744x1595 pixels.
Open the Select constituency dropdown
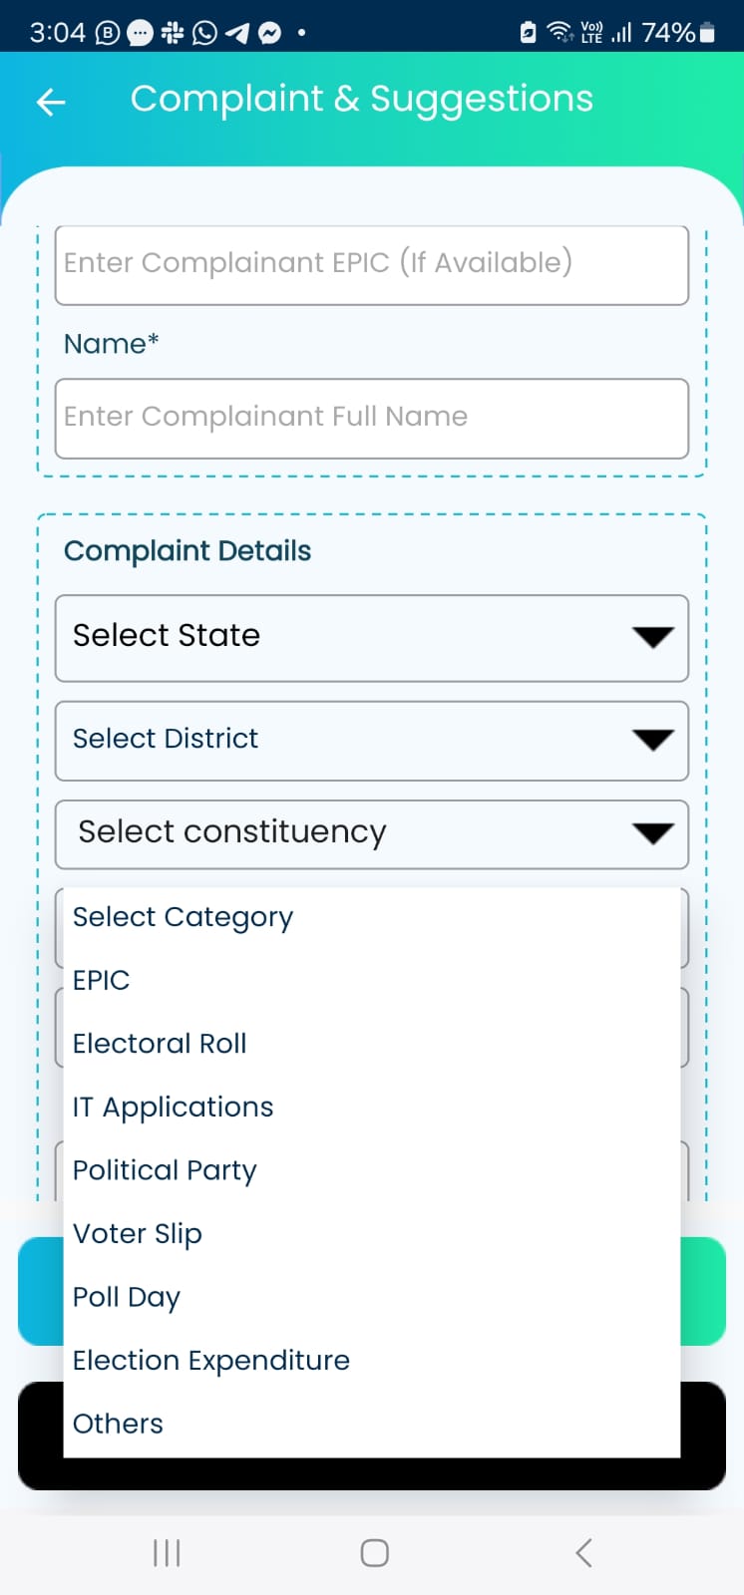tap(371, 833)
